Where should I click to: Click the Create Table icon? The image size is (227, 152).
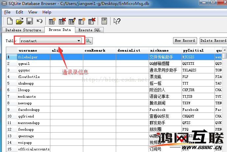pyautogui.click(x=52, y=21)
